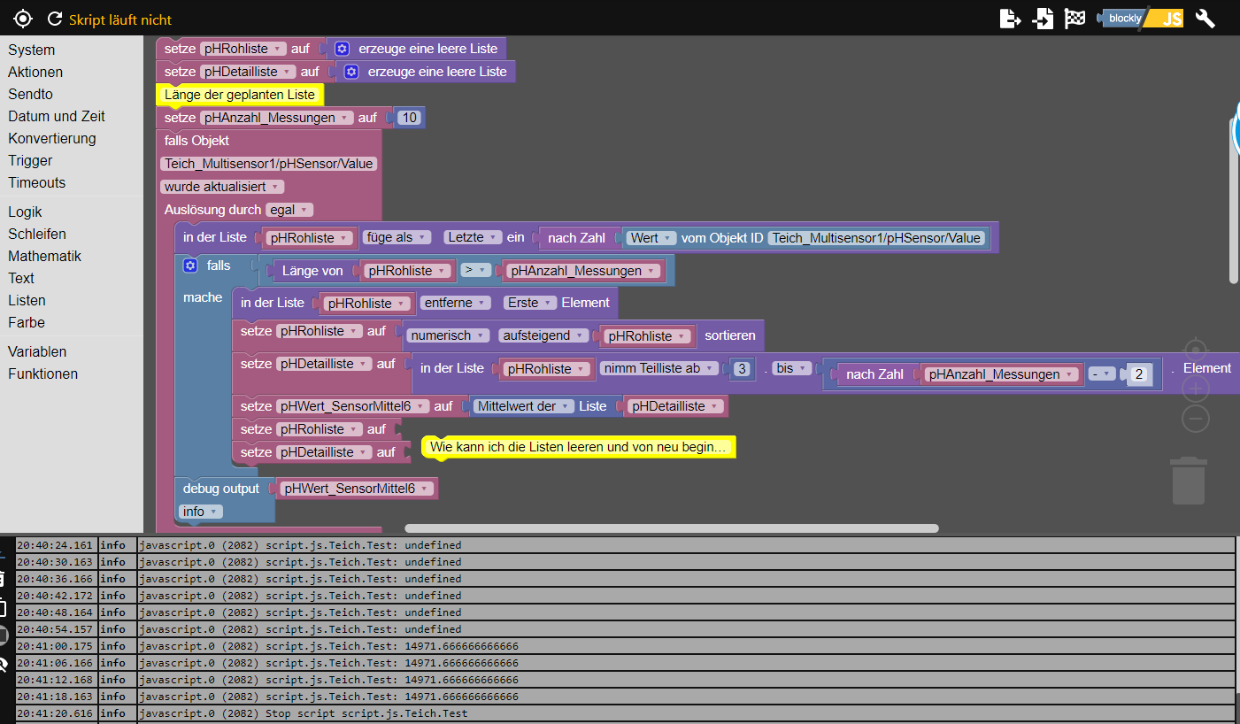The width and height of the screenshot is (1240, 724).
Task: Open the 'entferne' action dropdown
Action: click(x=455, y=303)
